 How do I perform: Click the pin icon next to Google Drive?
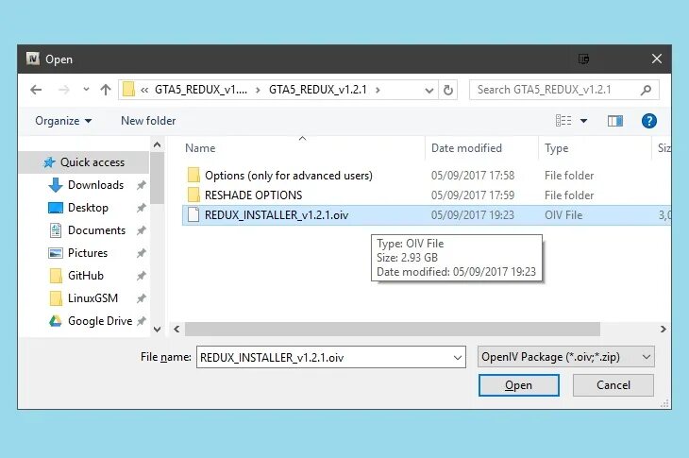141,321
